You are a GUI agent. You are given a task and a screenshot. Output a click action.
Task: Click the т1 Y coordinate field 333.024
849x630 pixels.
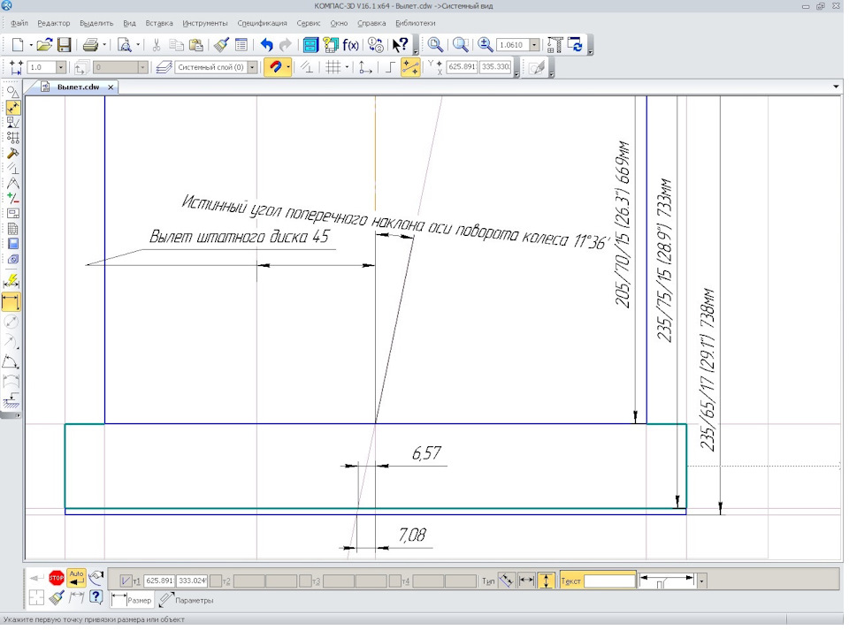pos(192,581)
